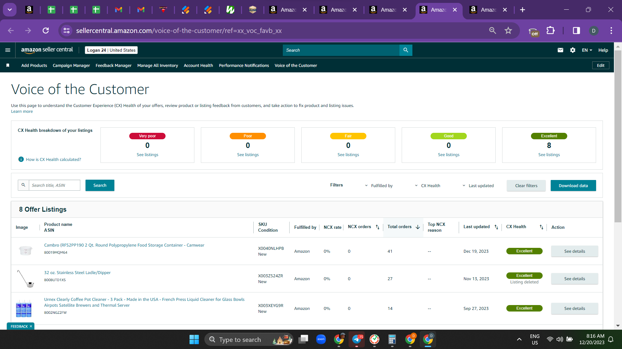Image resolution: width=622 pixels, height=349 pixels.
Task: Open the messages envelope icon
Action: tap(560, 50)
